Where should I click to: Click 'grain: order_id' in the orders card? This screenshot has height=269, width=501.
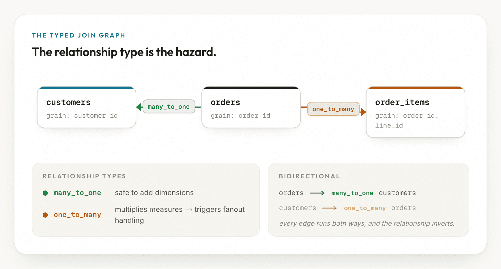[240, 116]
